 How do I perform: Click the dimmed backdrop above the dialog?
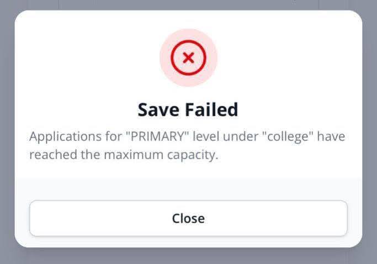[188, 4]
